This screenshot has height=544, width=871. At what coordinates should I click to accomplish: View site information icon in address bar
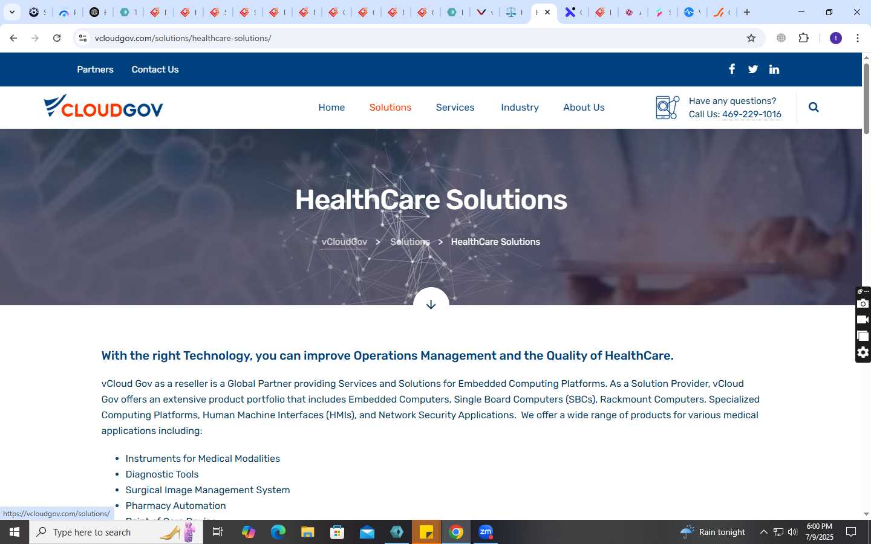83,38
